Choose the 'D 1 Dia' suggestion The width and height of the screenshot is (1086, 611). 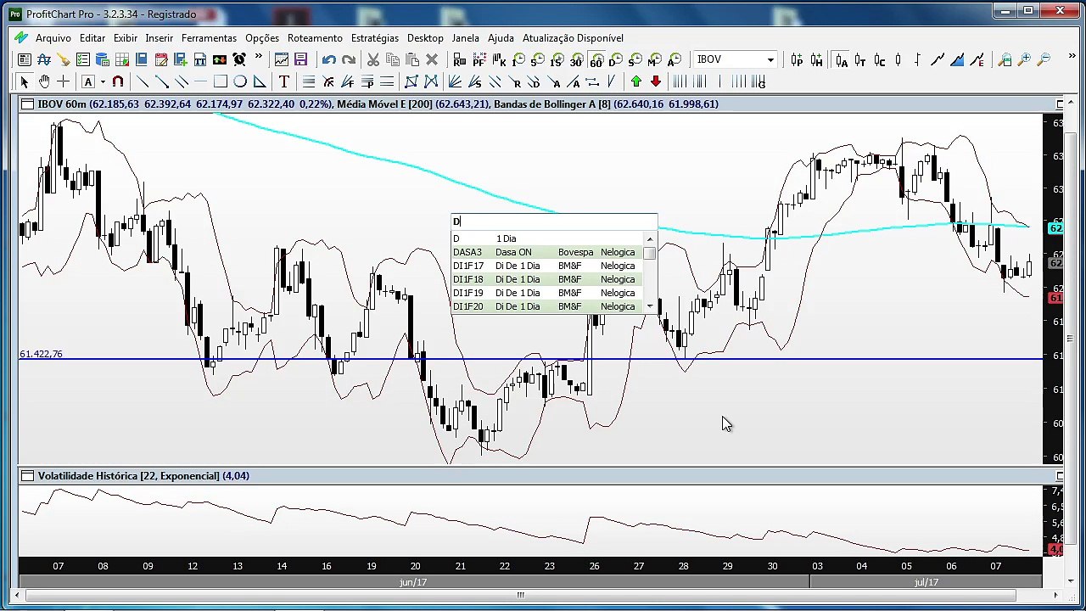point(548,238)
